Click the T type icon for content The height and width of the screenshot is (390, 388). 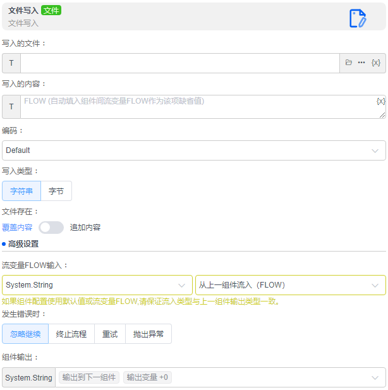click(x=11, y=107)
